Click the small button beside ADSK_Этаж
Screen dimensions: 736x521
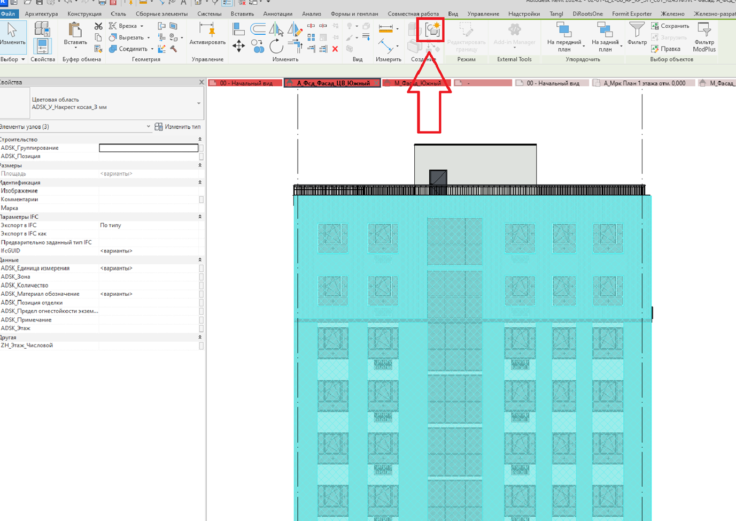(x=201, y=328)
